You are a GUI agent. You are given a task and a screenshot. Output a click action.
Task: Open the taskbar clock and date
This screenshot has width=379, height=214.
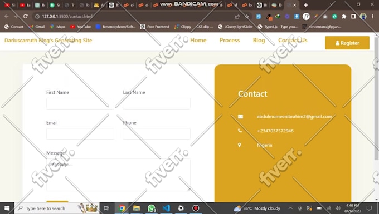point(353,208)
